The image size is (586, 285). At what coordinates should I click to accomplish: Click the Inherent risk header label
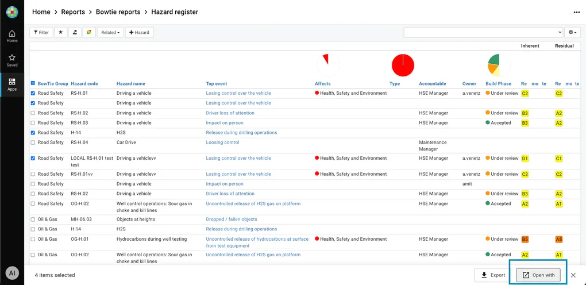point(530,46)
